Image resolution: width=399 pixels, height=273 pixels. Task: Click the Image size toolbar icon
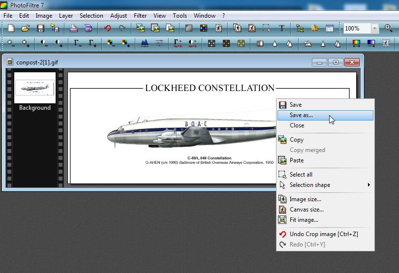(237, 28)
